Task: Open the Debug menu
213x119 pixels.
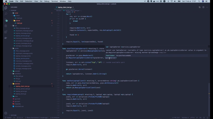Action: (47, 1)
